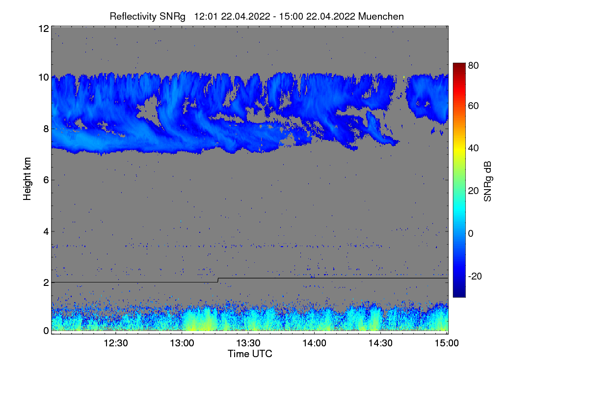Click the SNRg colorbar gradient
Screen dimensions: 589x393
click(459, 180)
